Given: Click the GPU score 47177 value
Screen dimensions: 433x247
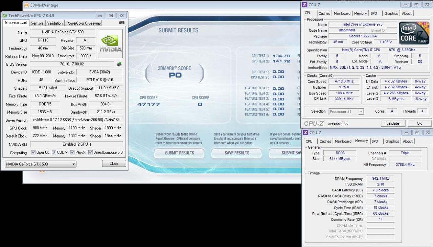Looking at the screenshot, I should click(x=149, y=104).
